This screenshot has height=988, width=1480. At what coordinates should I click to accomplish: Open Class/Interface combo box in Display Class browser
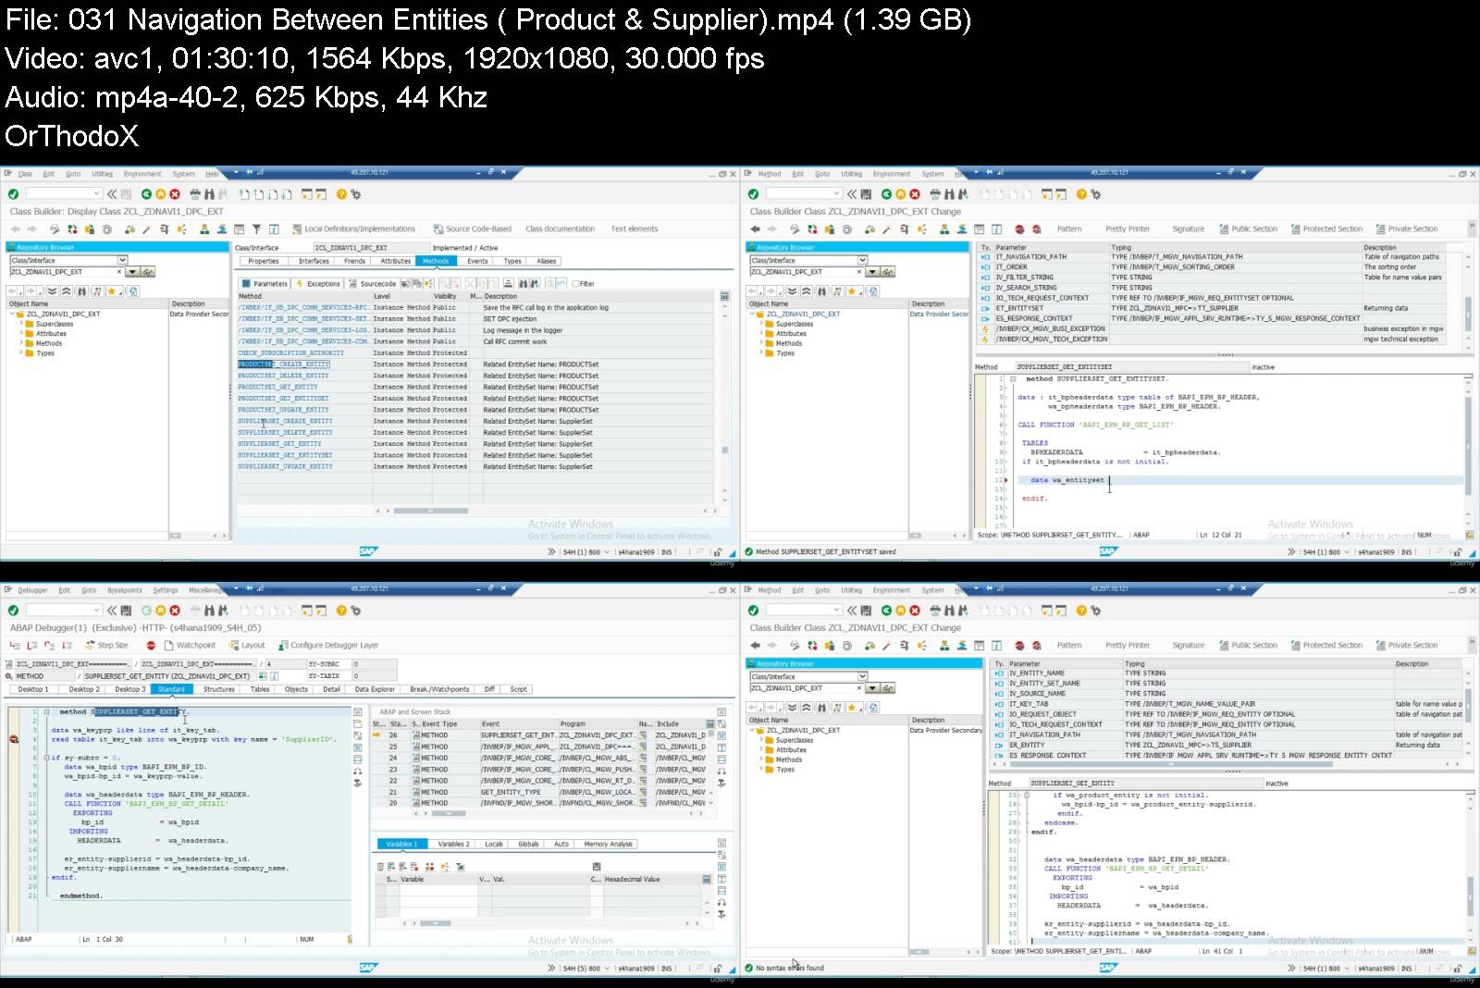click(x=68, y=261)
